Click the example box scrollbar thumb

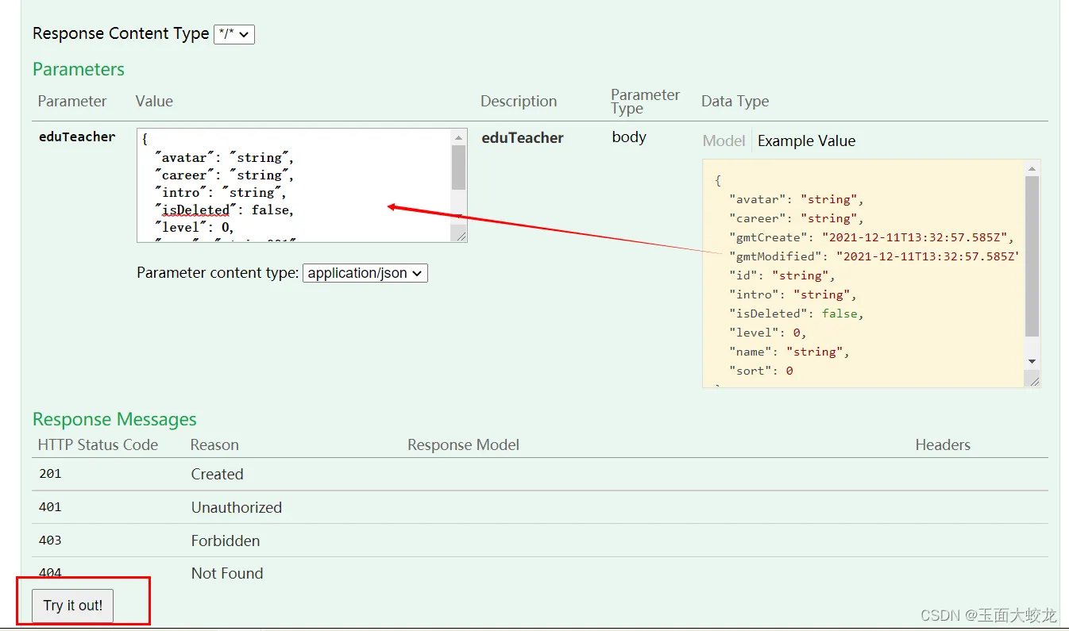(x=1032, y=256)
